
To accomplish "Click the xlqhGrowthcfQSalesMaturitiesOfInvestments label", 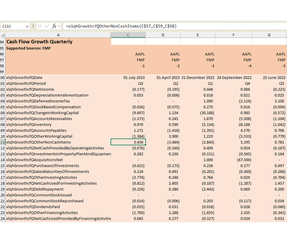I will tap(48, 171).
